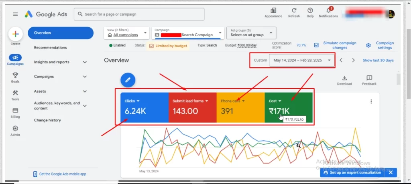Click the 70.7% optimization score
The width and height of the screenshot is (411, 184).
[x=301, y=45]
